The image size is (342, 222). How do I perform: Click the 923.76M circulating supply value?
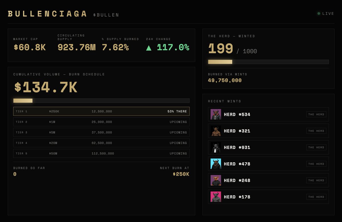[77, 47]
